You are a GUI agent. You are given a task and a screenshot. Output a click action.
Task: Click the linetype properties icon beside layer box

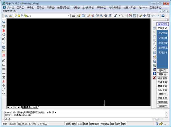pos(73,16)
